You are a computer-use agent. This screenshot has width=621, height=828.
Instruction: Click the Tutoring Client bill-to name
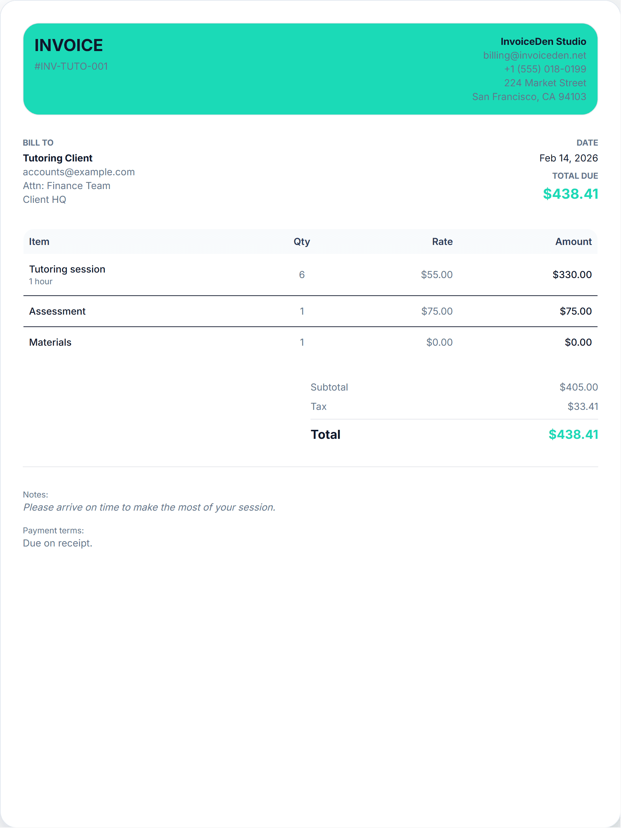point(58,158)
